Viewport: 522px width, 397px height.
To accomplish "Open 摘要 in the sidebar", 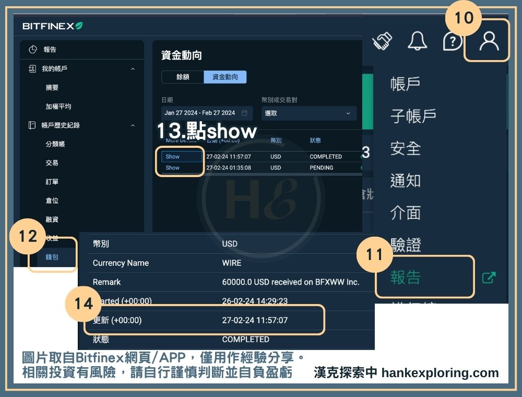I will pos(52,88).
